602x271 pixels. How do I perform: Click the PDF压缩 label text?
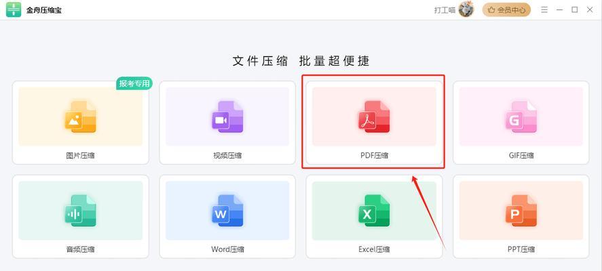pyautogui.click(x=375, y=156)
